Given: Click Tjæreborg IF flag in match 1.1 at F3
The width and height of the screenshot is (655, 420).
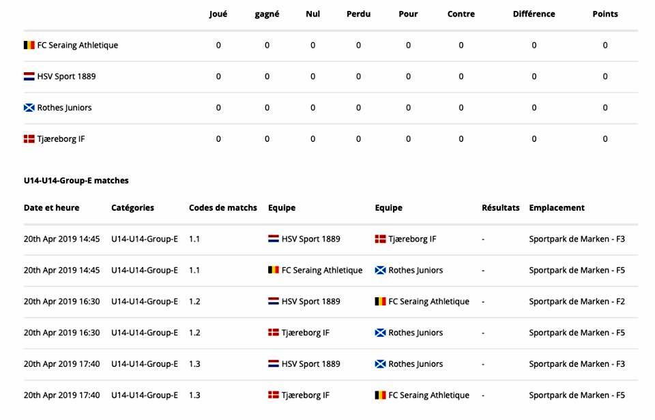Looking at the screenshot, I should coord(380,239).
